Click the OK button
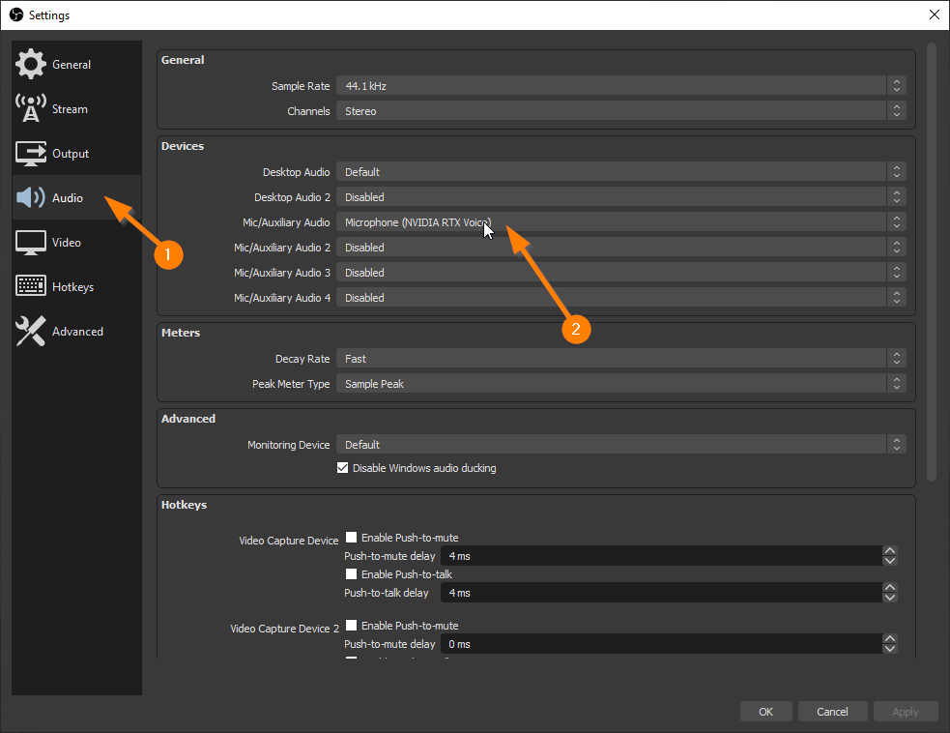This screenshot has width=950, height=733. [765, 712]
